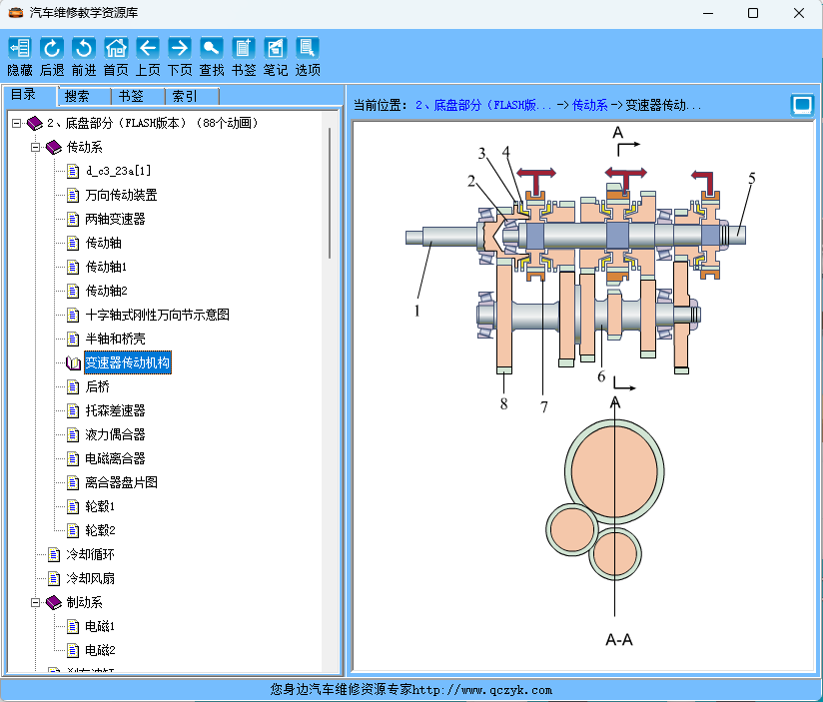The width and height of the screenshot is (823, 702).
Task: Go to 首页 home icon
Action: 116,48
